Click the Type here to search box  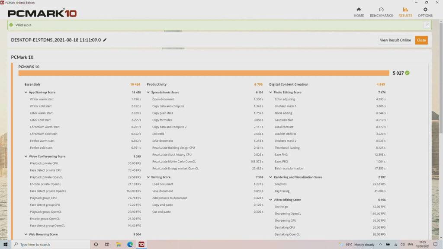click(51, 245)
